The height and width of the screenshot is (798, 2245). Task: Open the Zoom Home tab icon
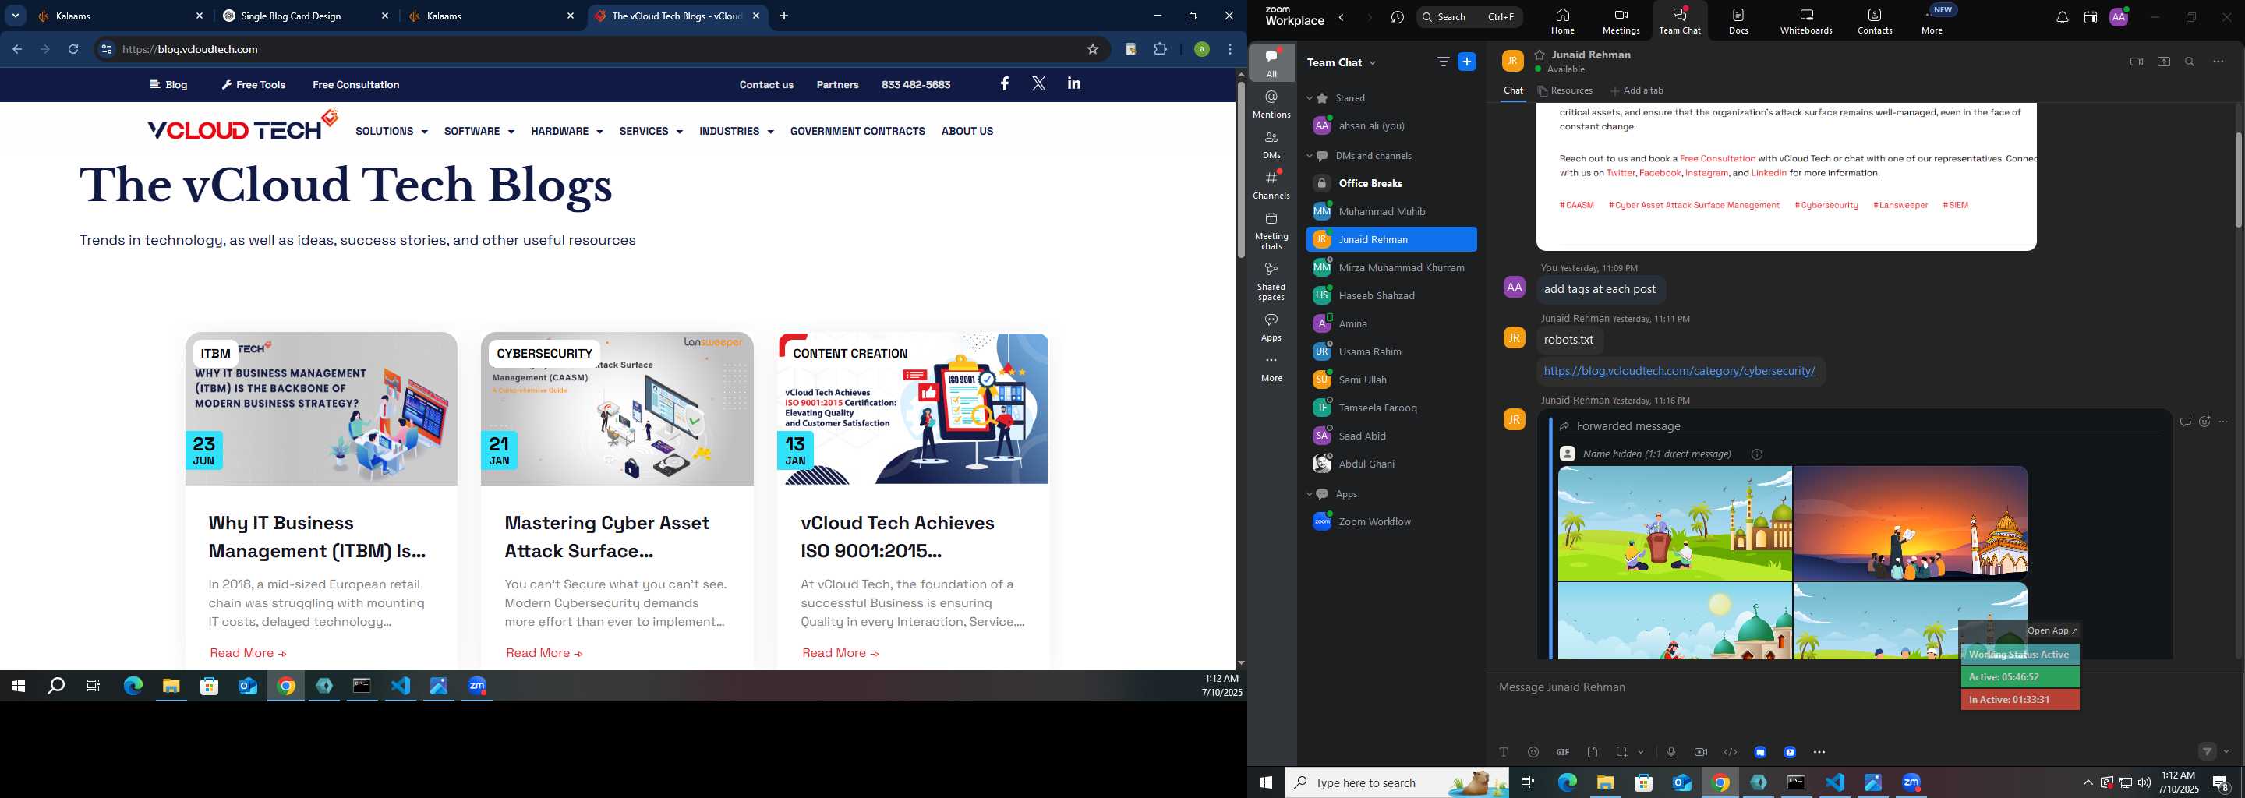point(1563,21)
